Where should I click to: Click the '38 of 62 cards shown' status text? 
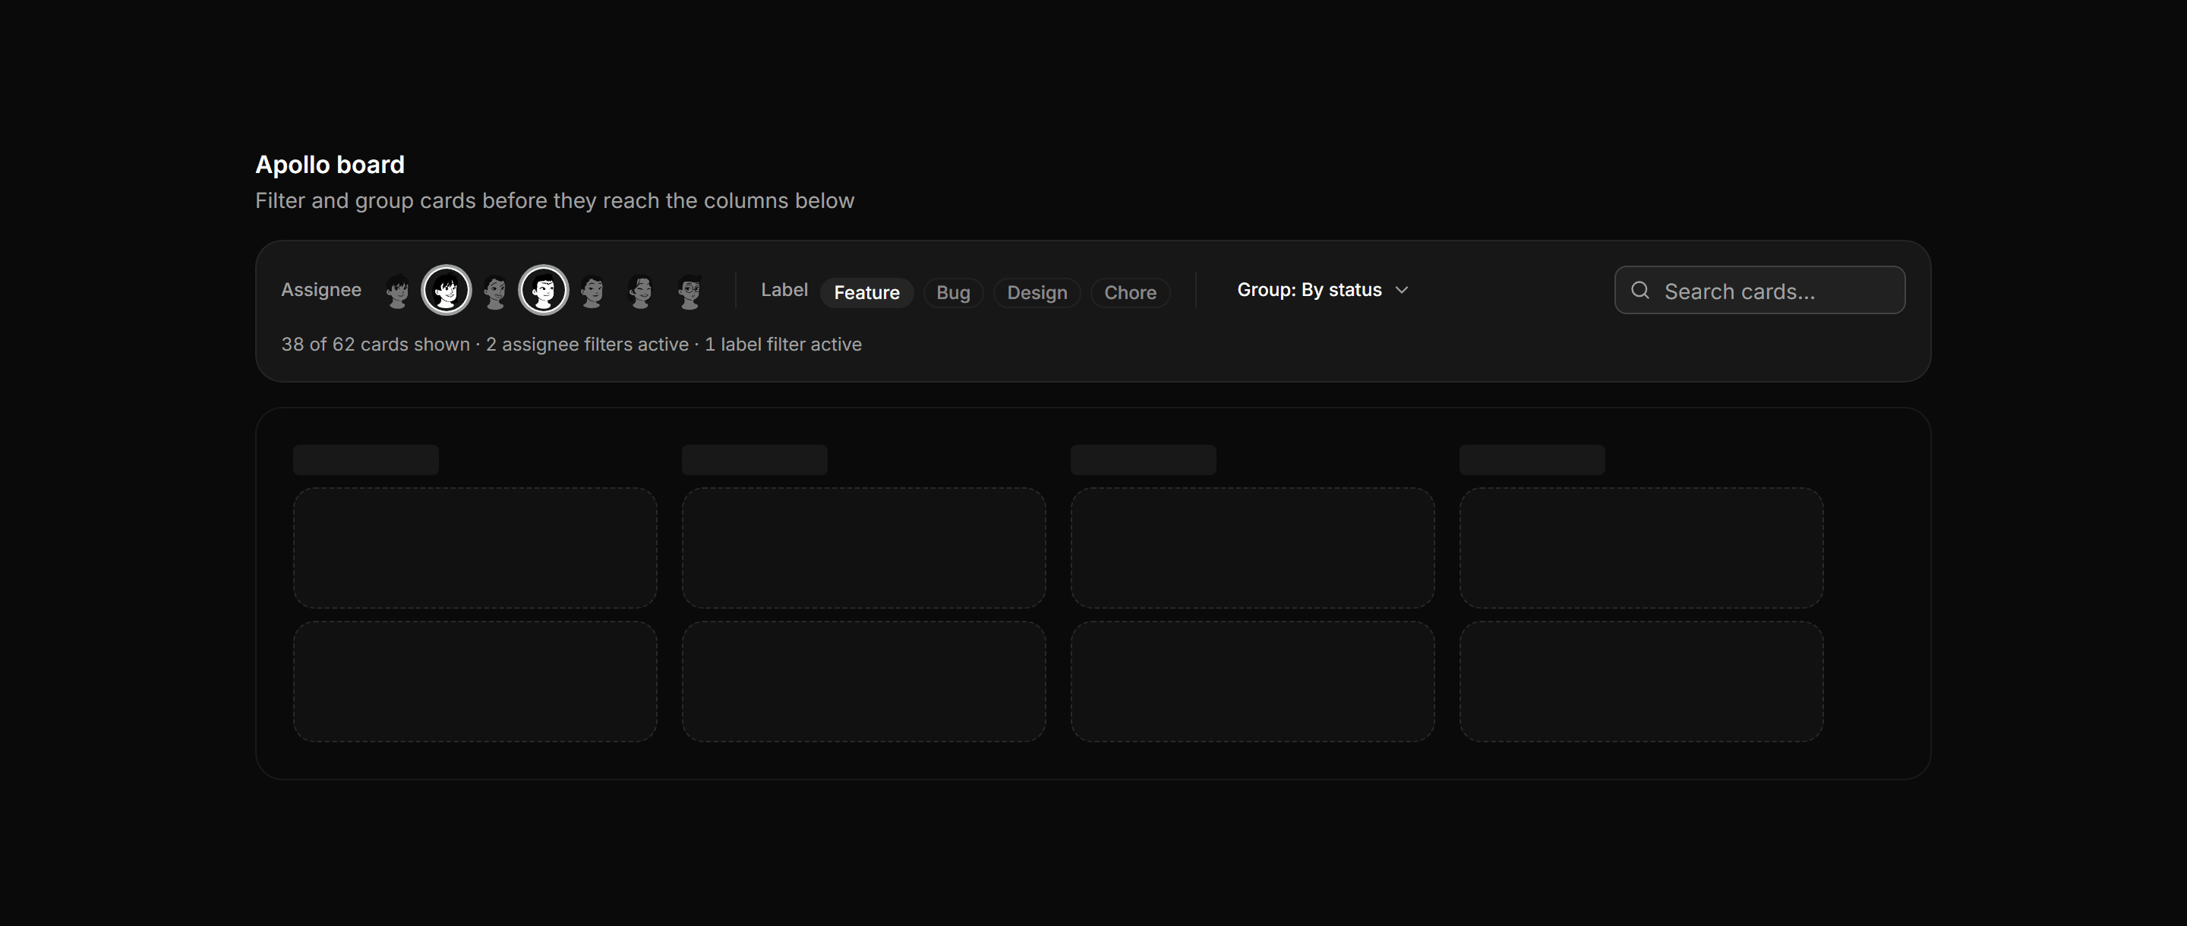coord(375,345)
